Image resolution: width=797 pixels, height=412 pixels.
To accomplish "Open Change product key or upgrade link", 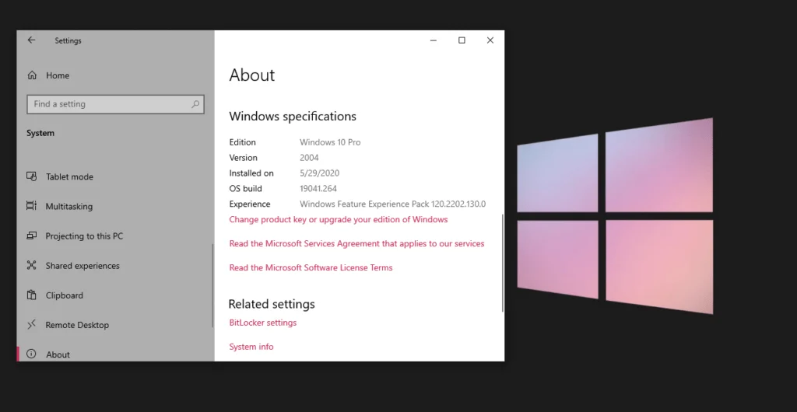I will tap(338, 219).
